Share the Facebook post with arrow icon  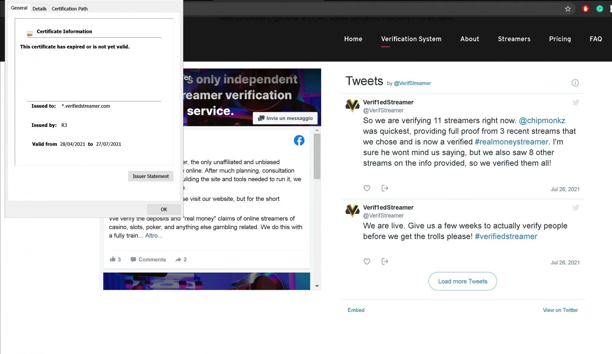(x=178, y=260)
